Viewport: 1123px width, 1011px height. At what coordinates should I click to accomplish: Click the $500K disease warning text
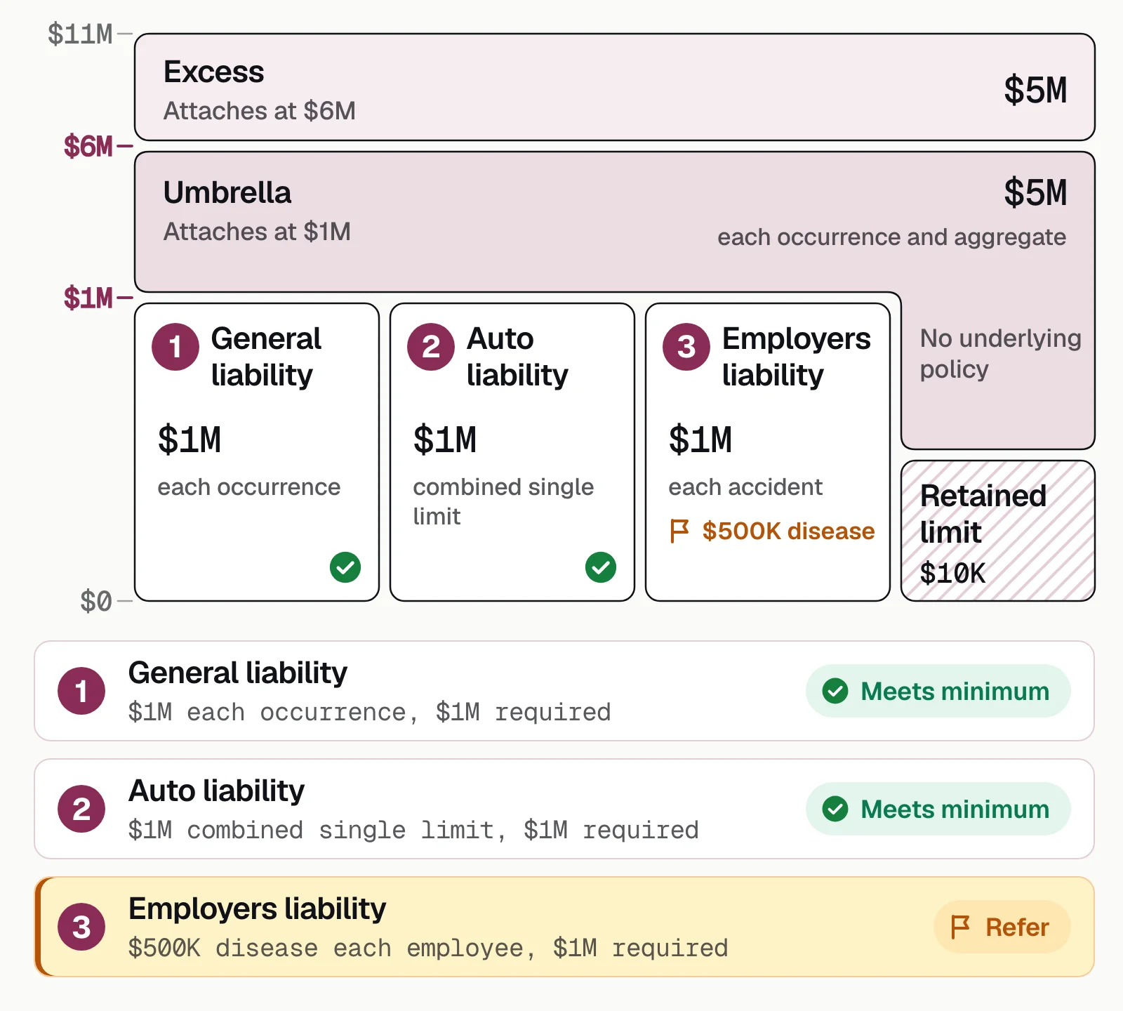(x=788, y=531)
